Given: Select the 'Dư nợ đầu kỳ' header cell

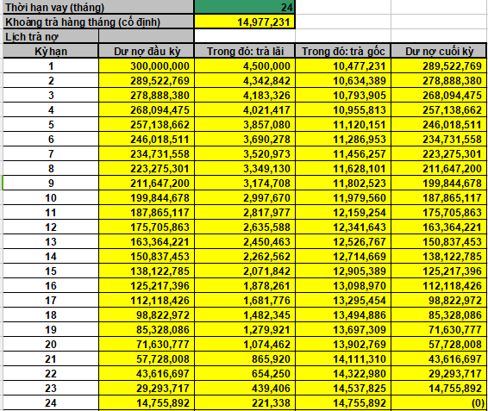Looking at the screenshot, I should pyautogui.click(x=147, y=51).
